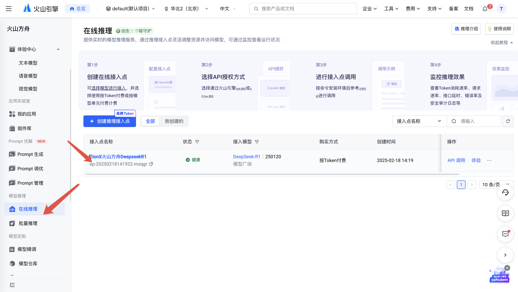Click the 我的应用 sidebar icon
This screenshot has height=292, width=518.
12,114
